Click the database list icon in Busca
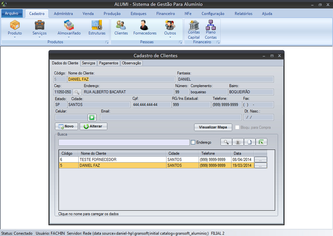The image size is (333, 236). coord(238,142)
